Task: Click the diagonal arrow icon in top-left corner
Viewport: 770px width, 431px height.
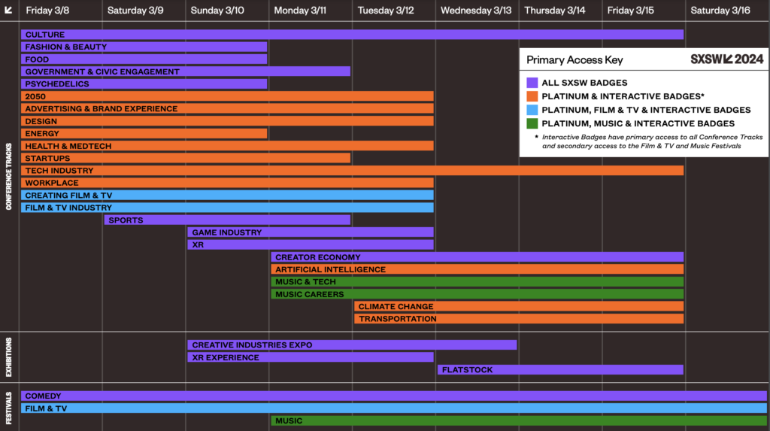Action: [x=9, y=10]
